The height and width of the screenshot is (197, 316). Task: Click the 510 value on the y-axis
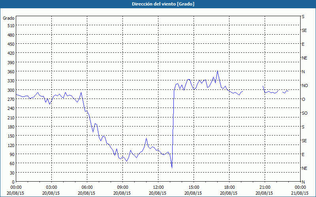click(11, 26)
